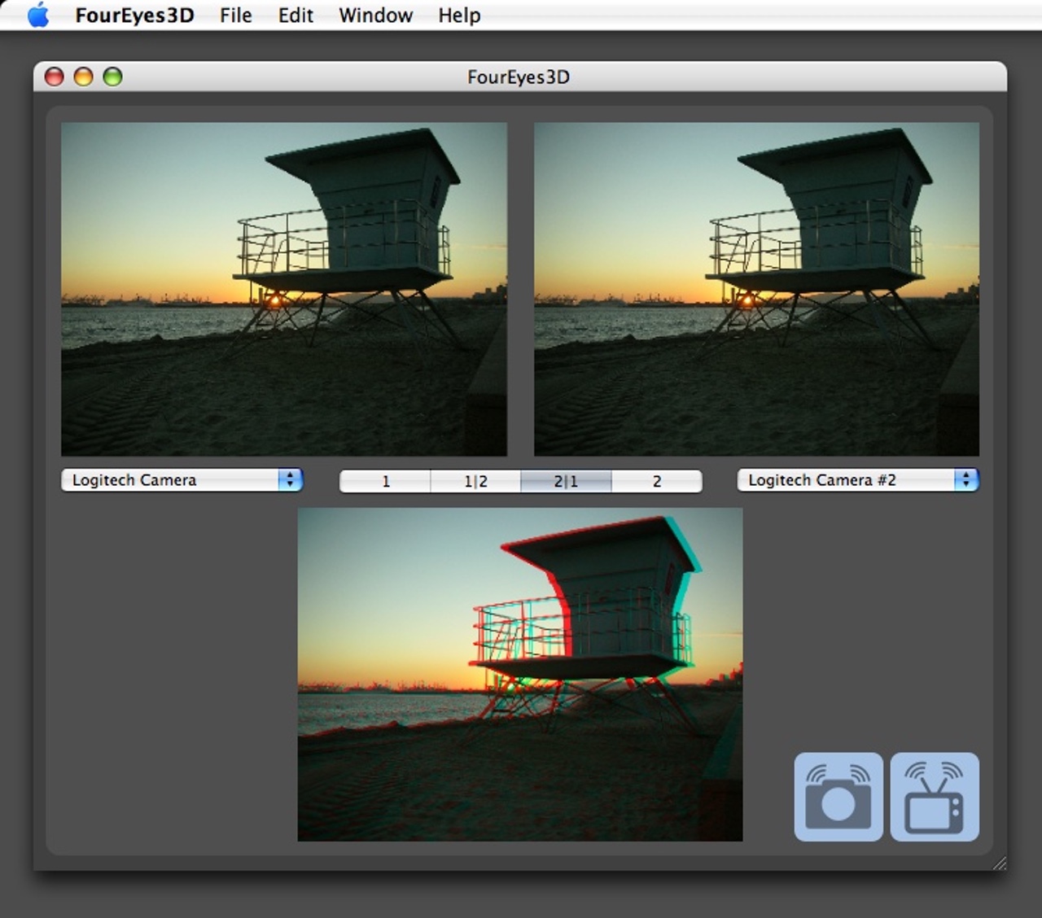Open the Logitech Camera source dropdown
Image resolution: width=1042 pixels, height=918 pixels.
click(x=182, y=480)
